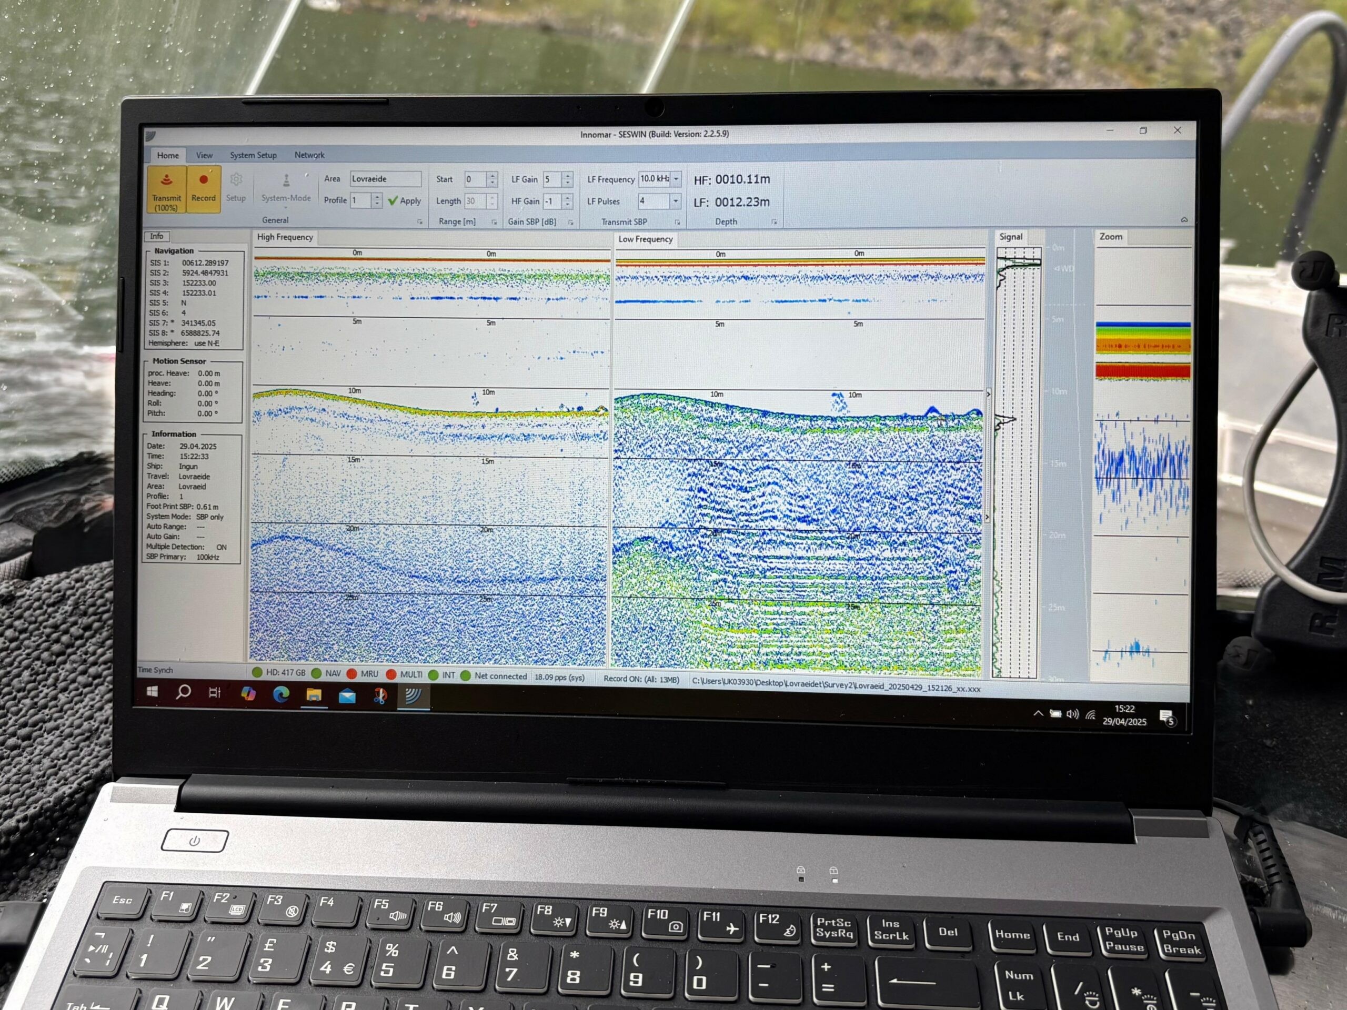Expand the Depth group launcher
This screenshot has width=1347, height=1010.
tap(774, 222)
